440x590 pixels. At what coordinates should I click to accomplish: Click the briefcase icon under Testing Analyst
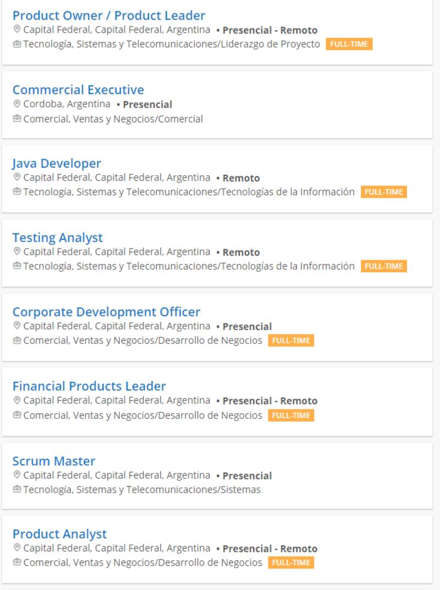click(x=16, y=267)
